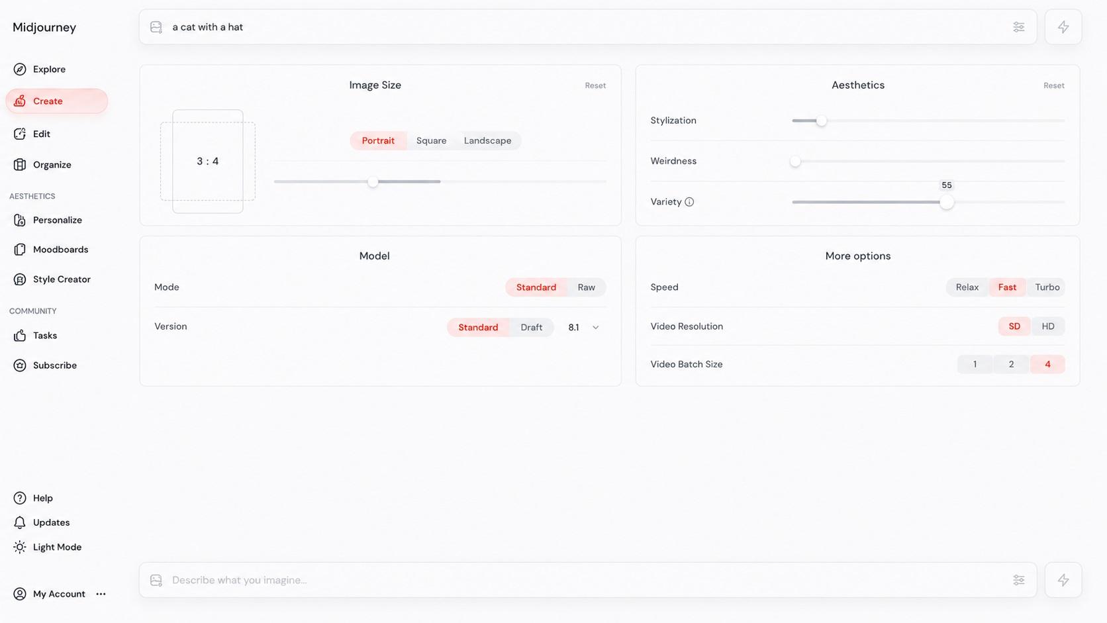
Task: Reset Aesthetics settings
Action: click(x=1053, y=85)
